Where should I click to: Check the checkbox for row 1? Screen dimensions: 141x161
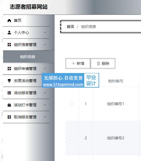(x=72, y=104)
